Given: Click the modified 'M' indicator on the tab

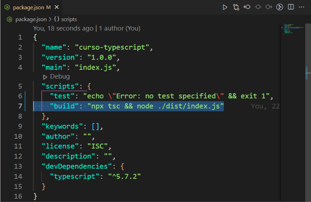Looking at the screenshot, I should coord(48,7).
